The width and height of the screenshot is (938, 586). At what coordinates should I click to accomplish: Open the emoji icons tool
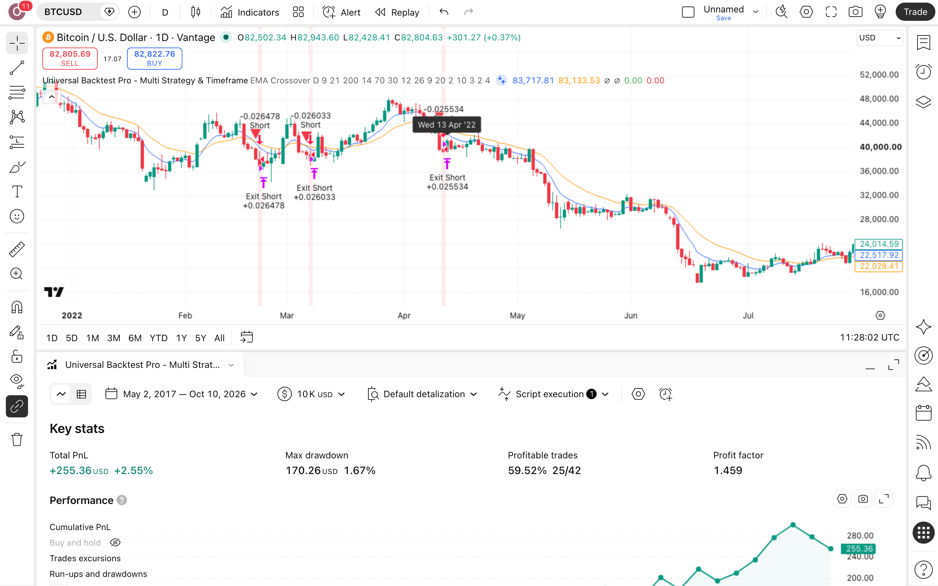pyautogui.click(x=17, y=216)
